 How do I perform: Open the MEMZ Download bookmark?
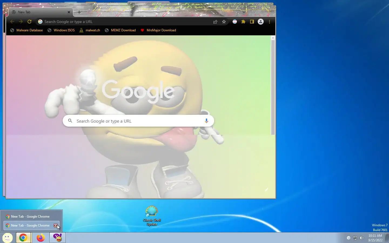click(x=120, y=30)
